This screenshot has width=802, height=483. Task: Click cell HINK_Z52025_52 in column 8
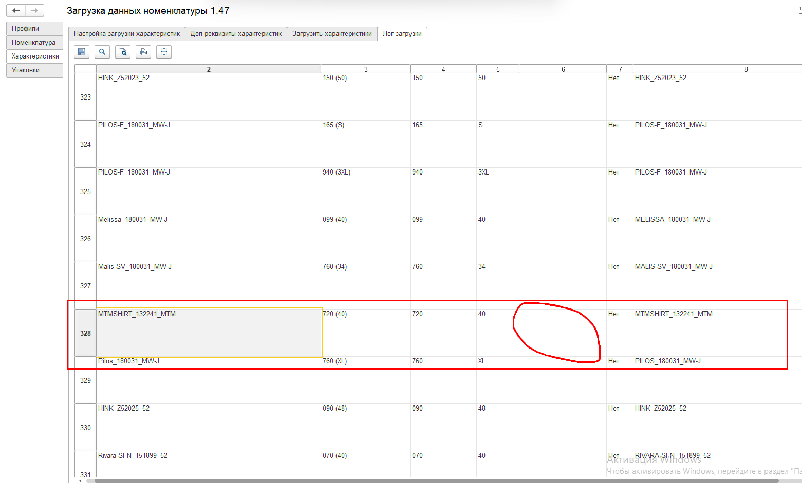pos(718,428)
